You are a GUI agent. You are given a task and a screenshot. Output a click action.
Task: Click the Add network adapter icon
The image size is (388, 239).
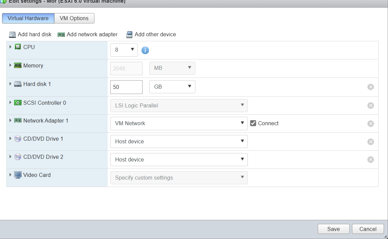coord(61,35)
